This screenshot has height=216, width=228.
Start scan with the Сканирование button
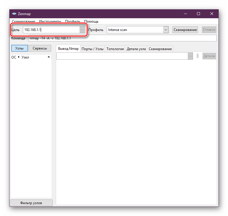[x=185, y=30]
